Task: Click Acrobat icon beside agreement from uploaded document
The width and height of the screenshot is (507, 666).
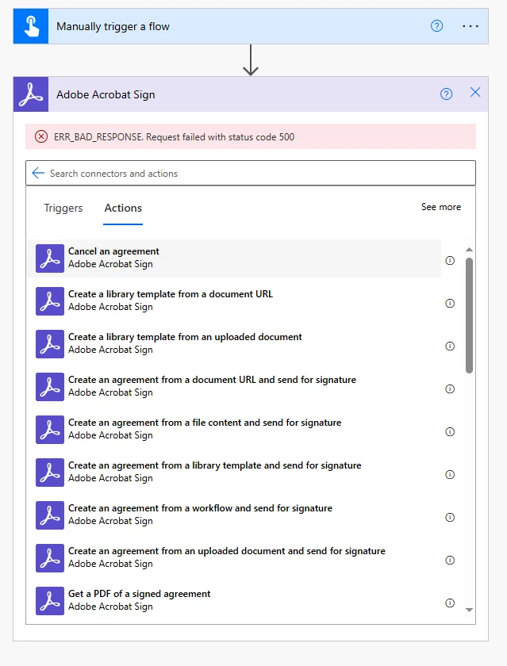Action: point(50,558)
